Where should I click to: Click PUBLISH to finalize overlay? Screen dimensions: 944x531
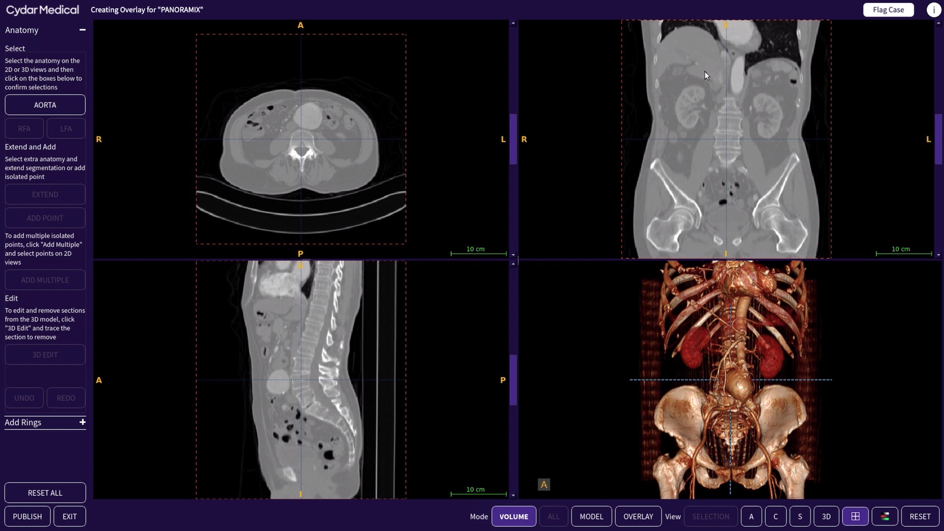[27, 516]
